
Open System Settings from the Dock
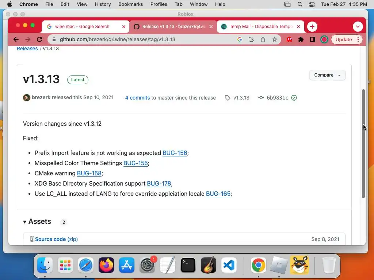pos(147,265)
